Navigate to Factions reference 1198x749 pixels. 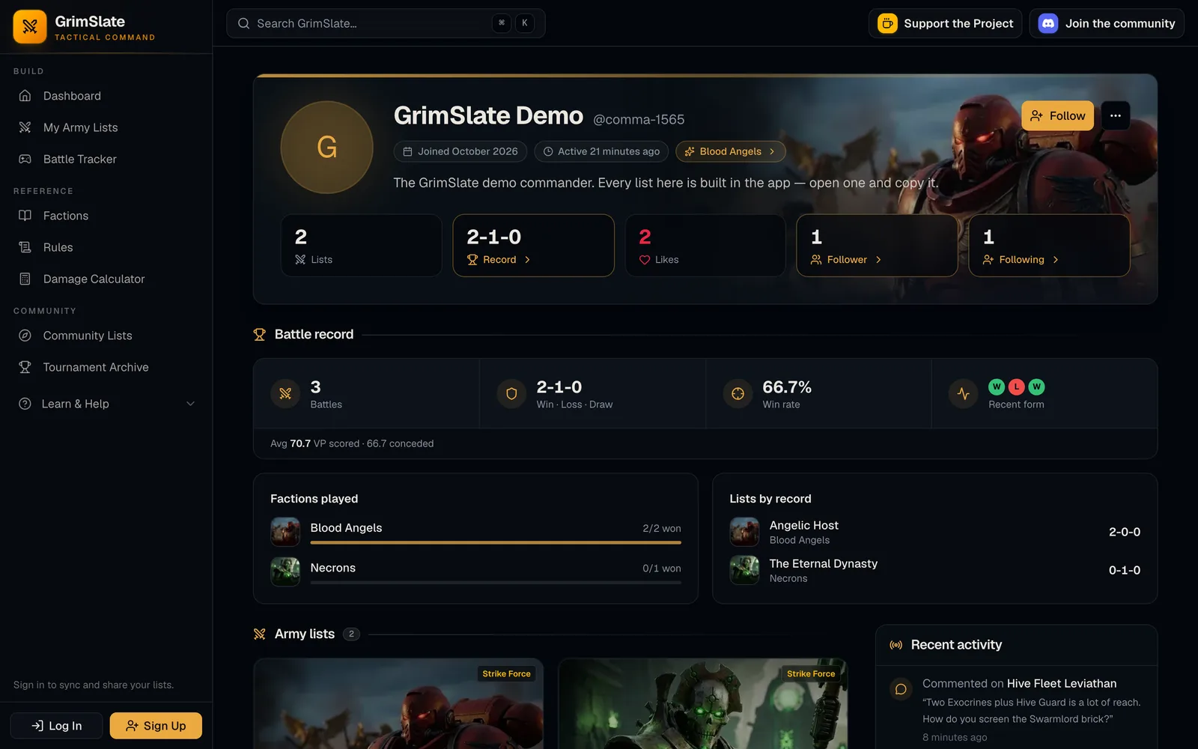(x=106, y=216)
